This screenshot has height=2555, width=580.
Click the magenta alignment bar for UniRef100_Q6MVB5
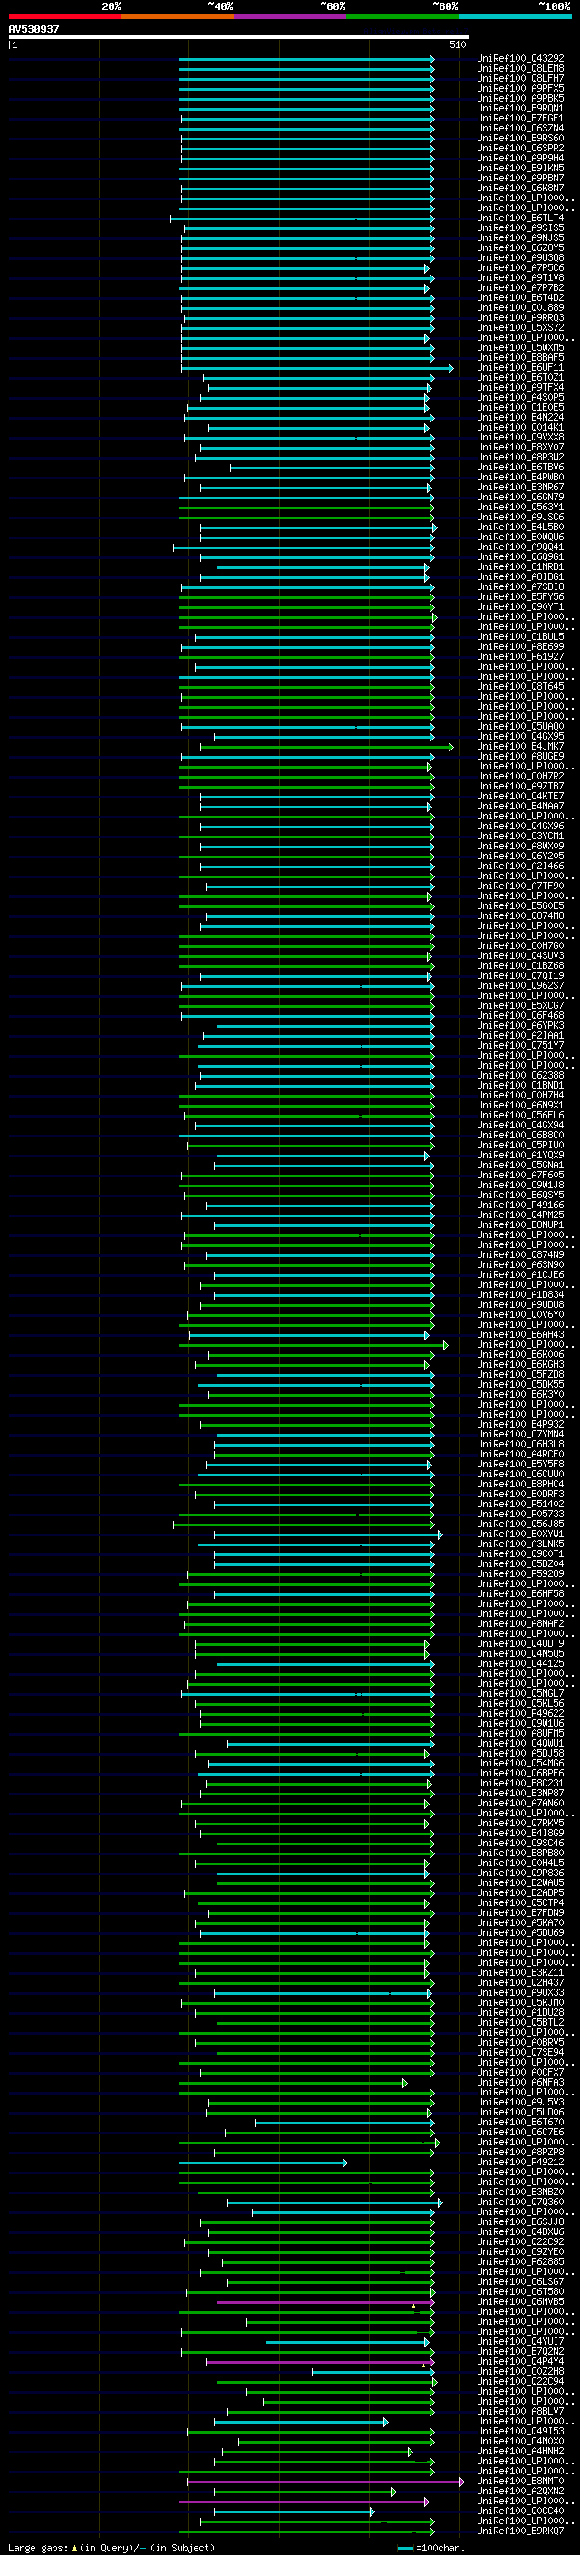click(325, 2303)
